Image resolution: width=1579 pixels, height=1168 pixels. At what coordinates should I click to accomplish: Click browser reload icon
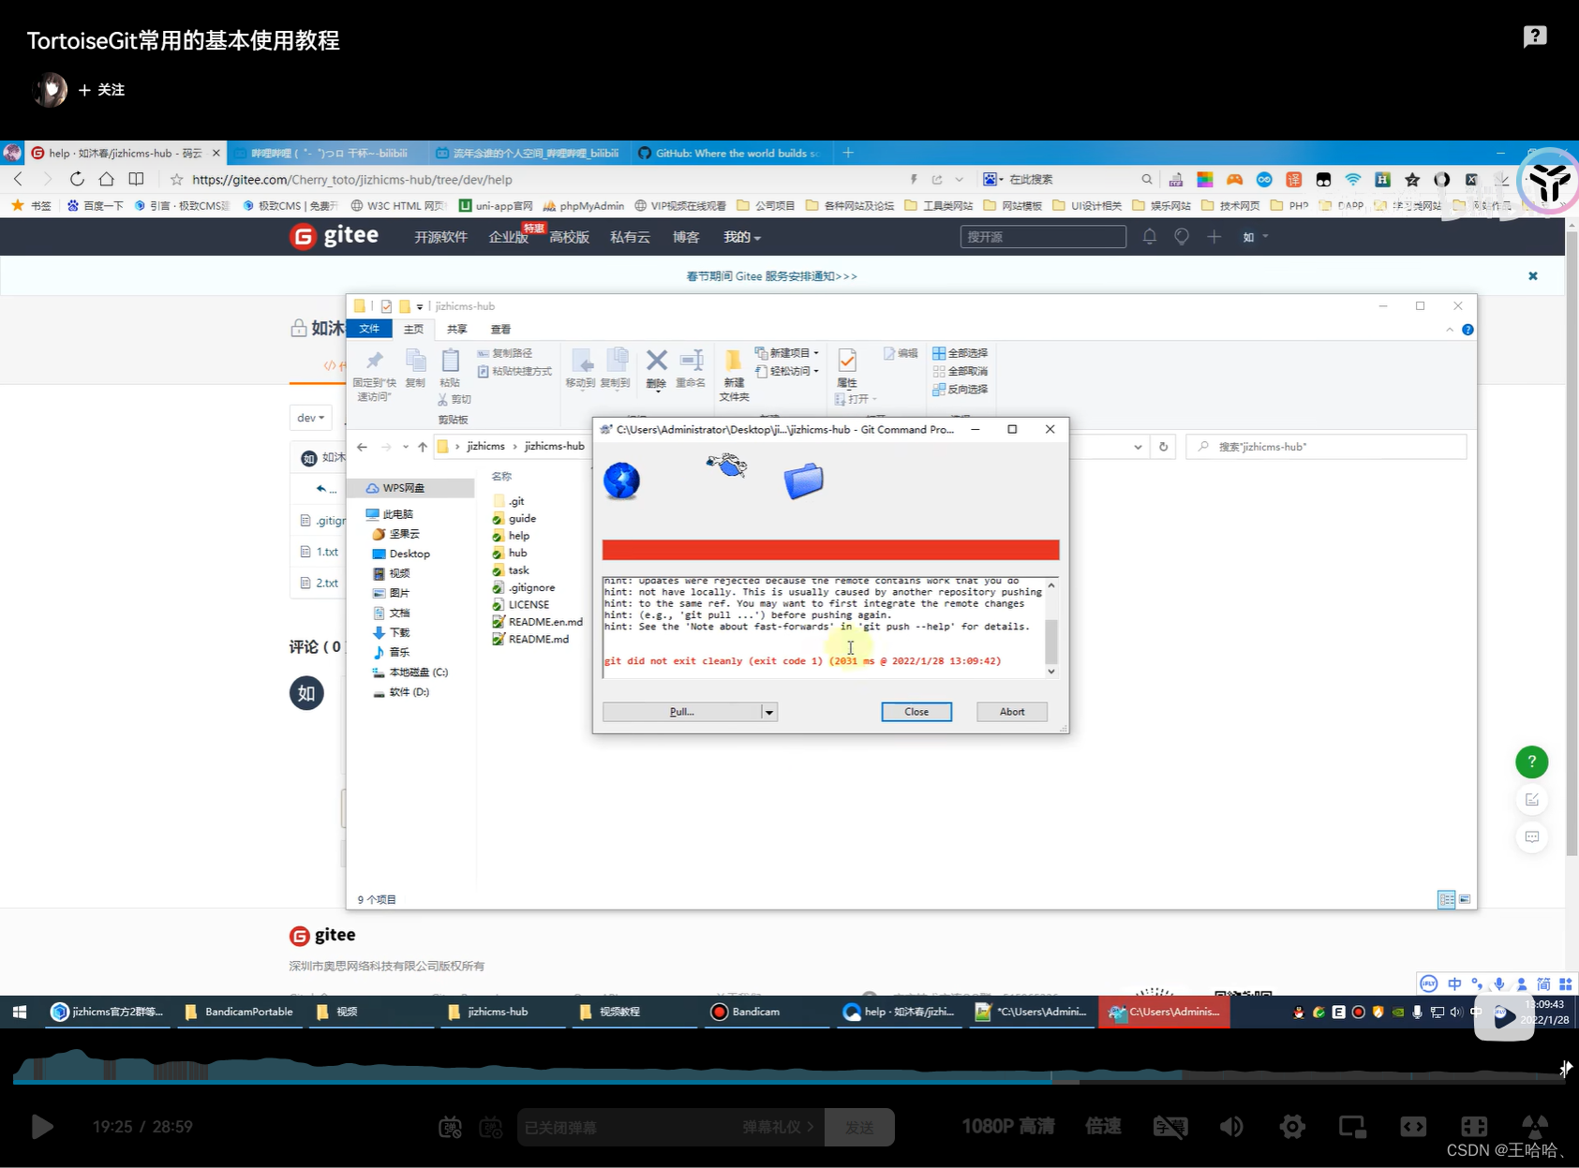point(77,179)
